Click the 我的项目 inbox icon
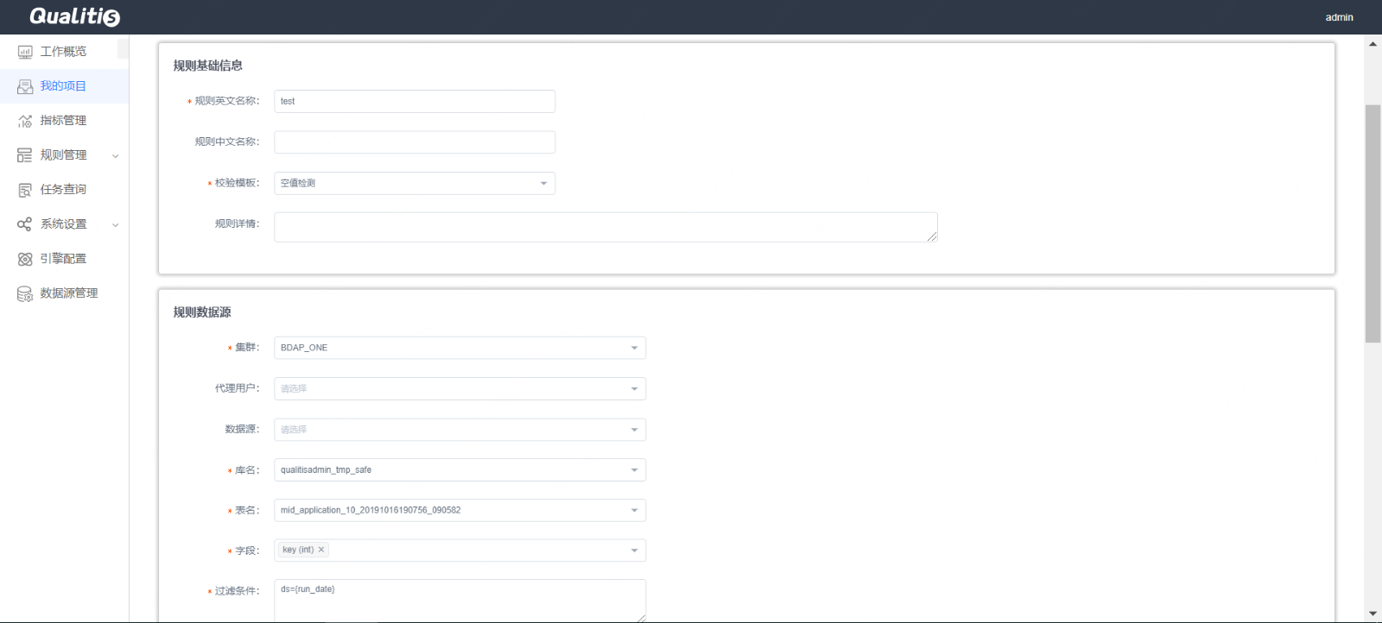The image size is (1382, 623). click(x=25, y=86)
